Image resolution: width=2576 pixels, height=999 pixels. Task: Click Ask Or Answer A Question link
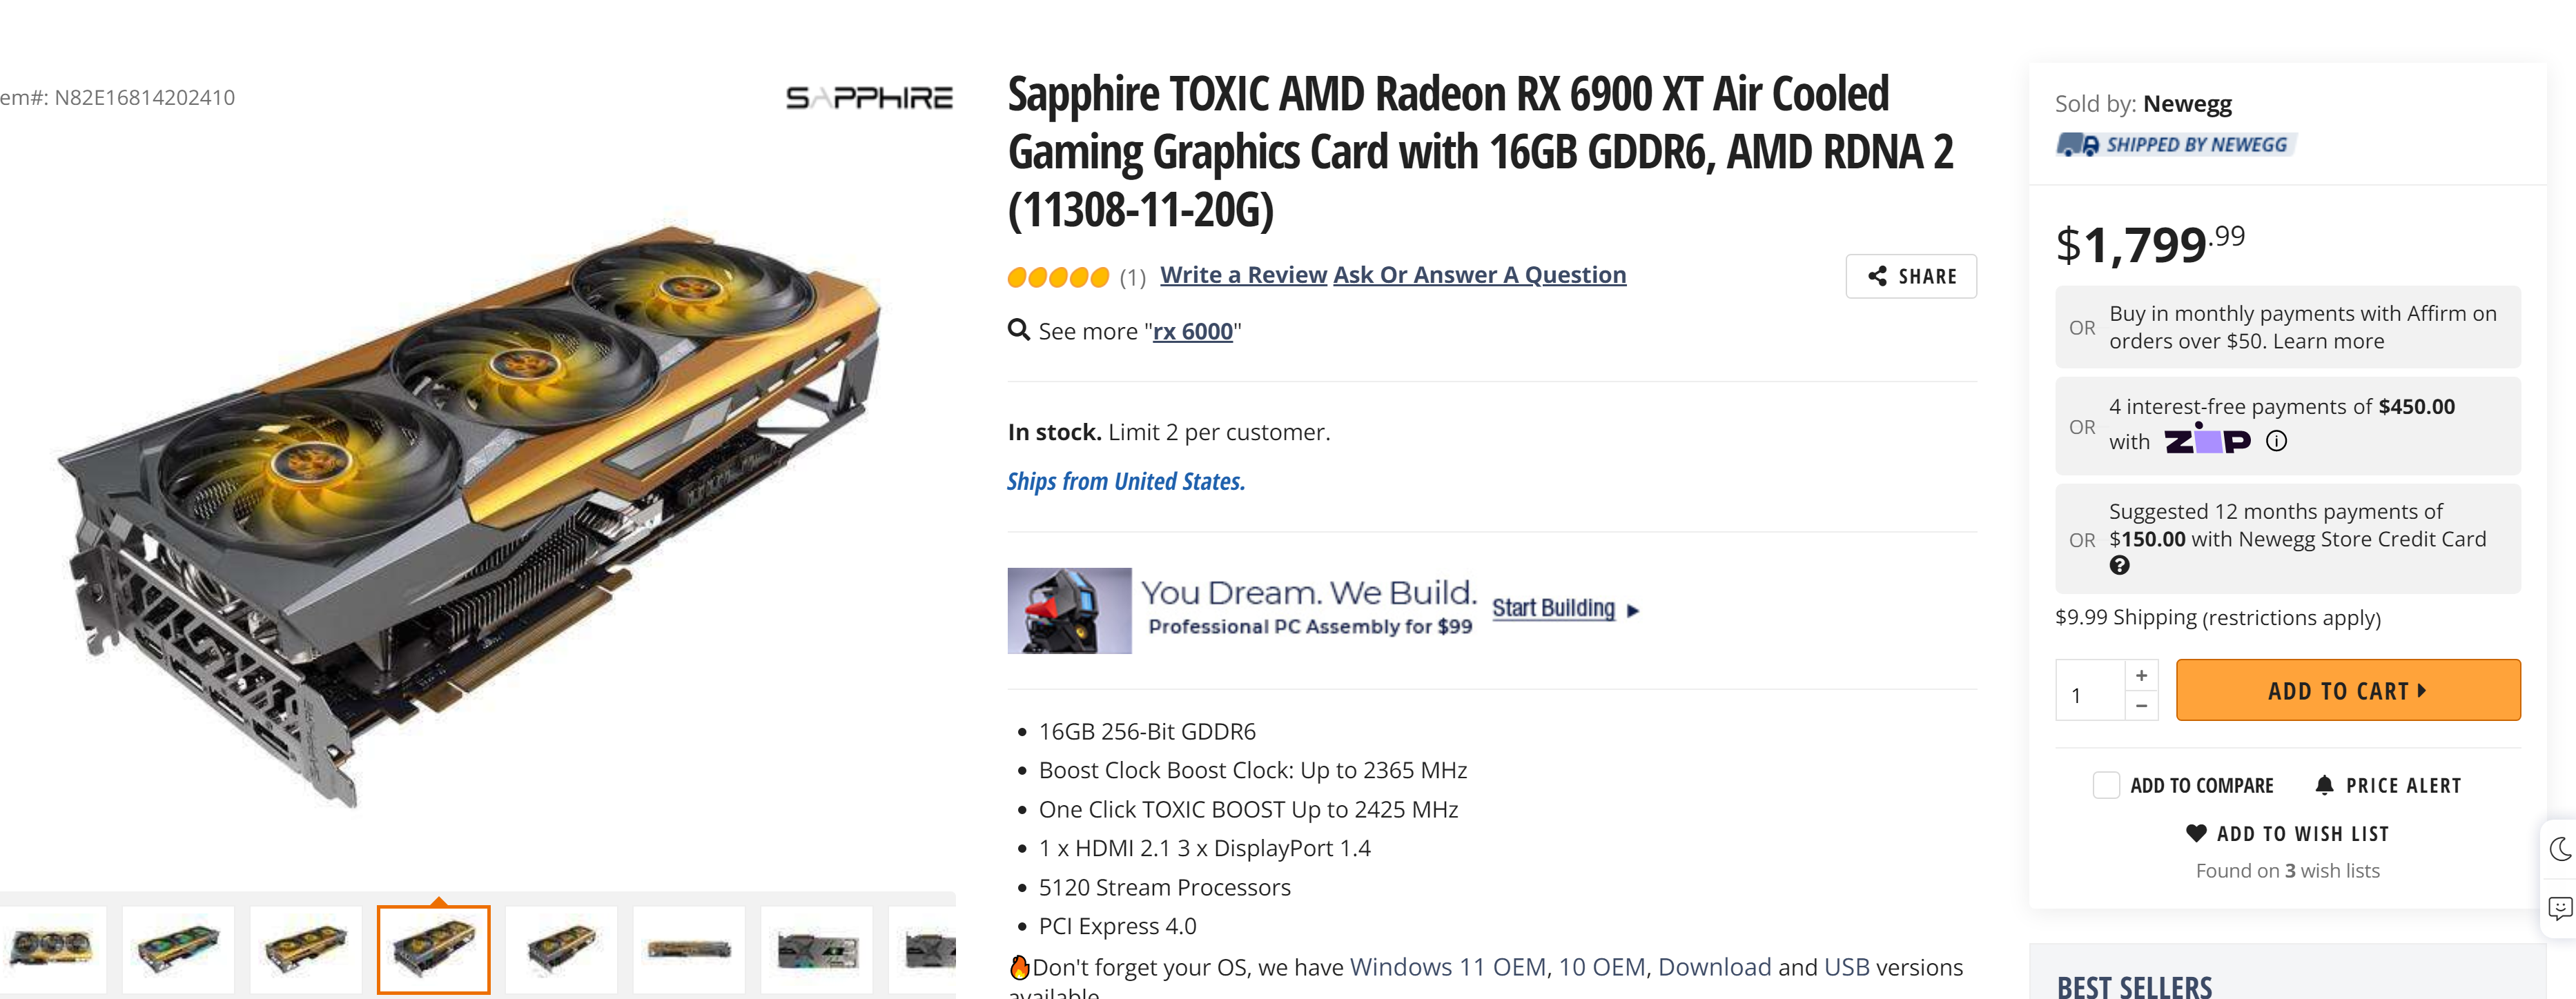[x=1479, y=275]
